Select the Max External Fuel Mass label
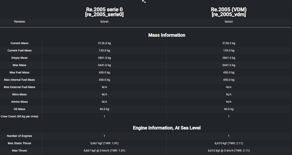Image resolution: width=292 pixels, height=155 pixels. (x=20, y=87)
